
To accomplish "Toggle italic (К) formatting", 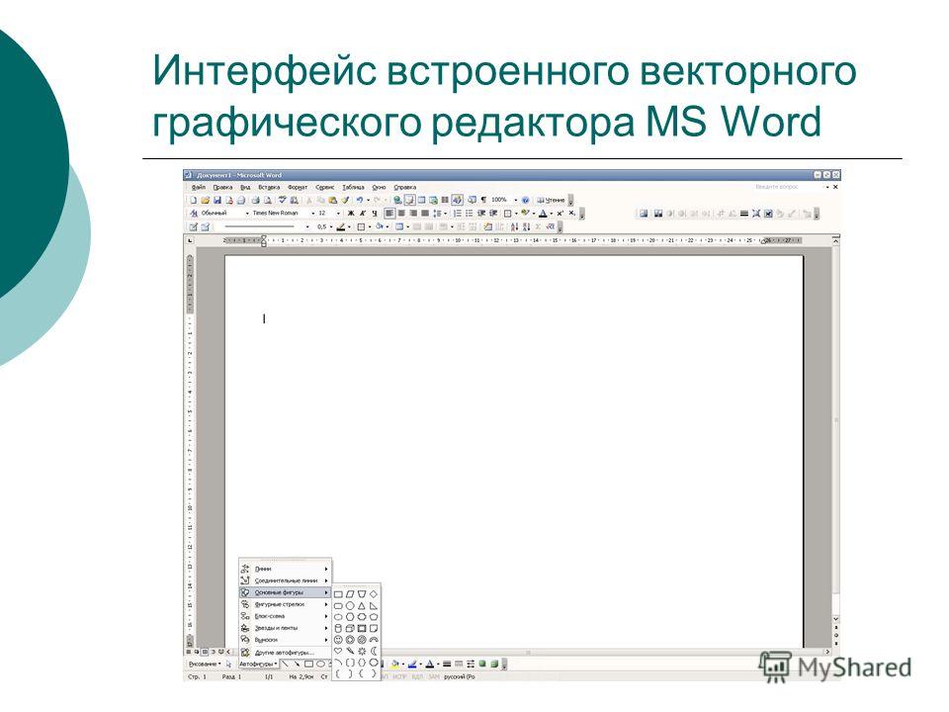I will coord(363,214).
